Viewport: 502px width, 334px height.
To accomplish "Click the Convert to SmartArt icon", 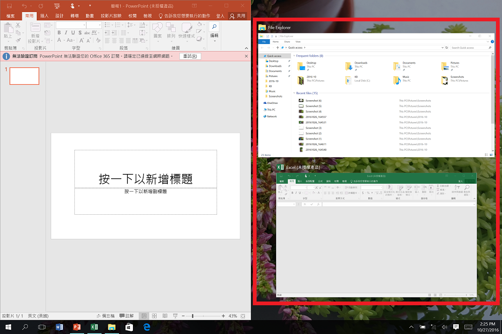I will 143,41.
